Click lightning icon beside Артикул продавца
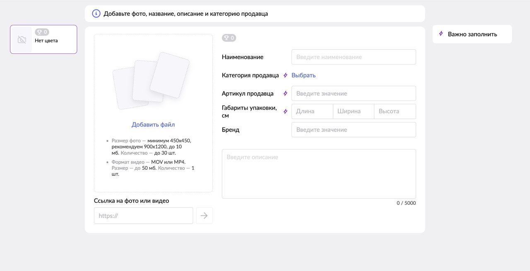530x271 pixels. [285, 94]
